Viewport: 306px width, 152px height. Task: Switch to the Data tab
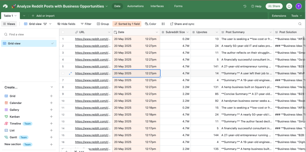coord(117,6)
